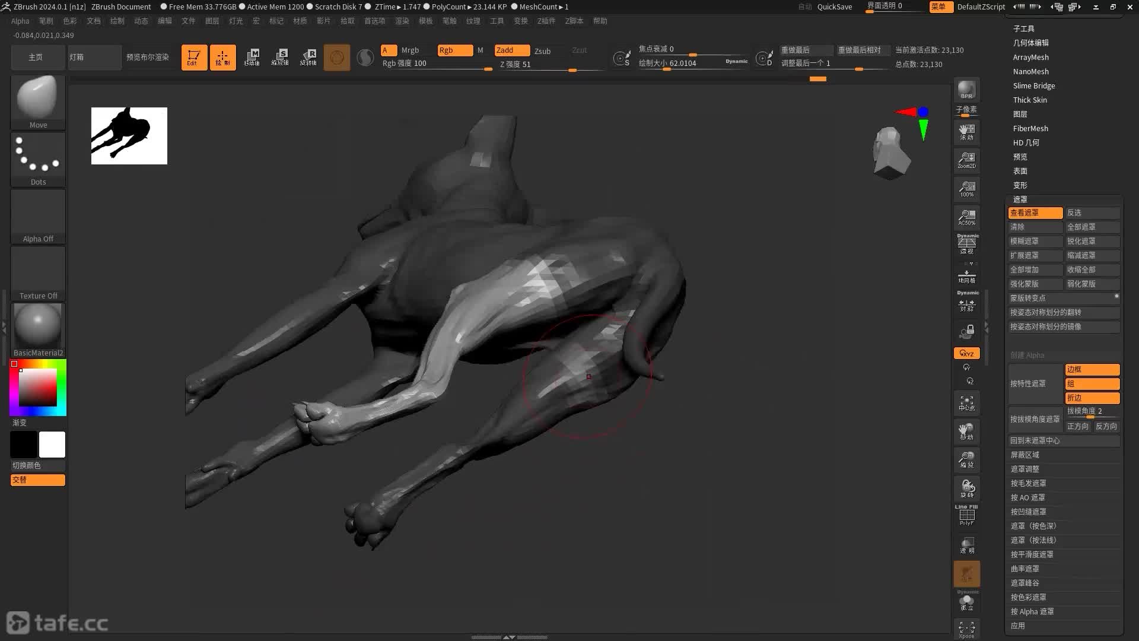
Task: Click the BPR render icon
Action: [x=966, y=90]
